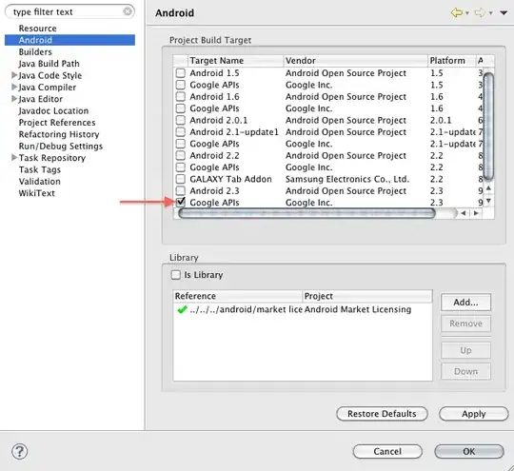
Task: Select Resource in the preferences tree
Action: coord(37,29)
